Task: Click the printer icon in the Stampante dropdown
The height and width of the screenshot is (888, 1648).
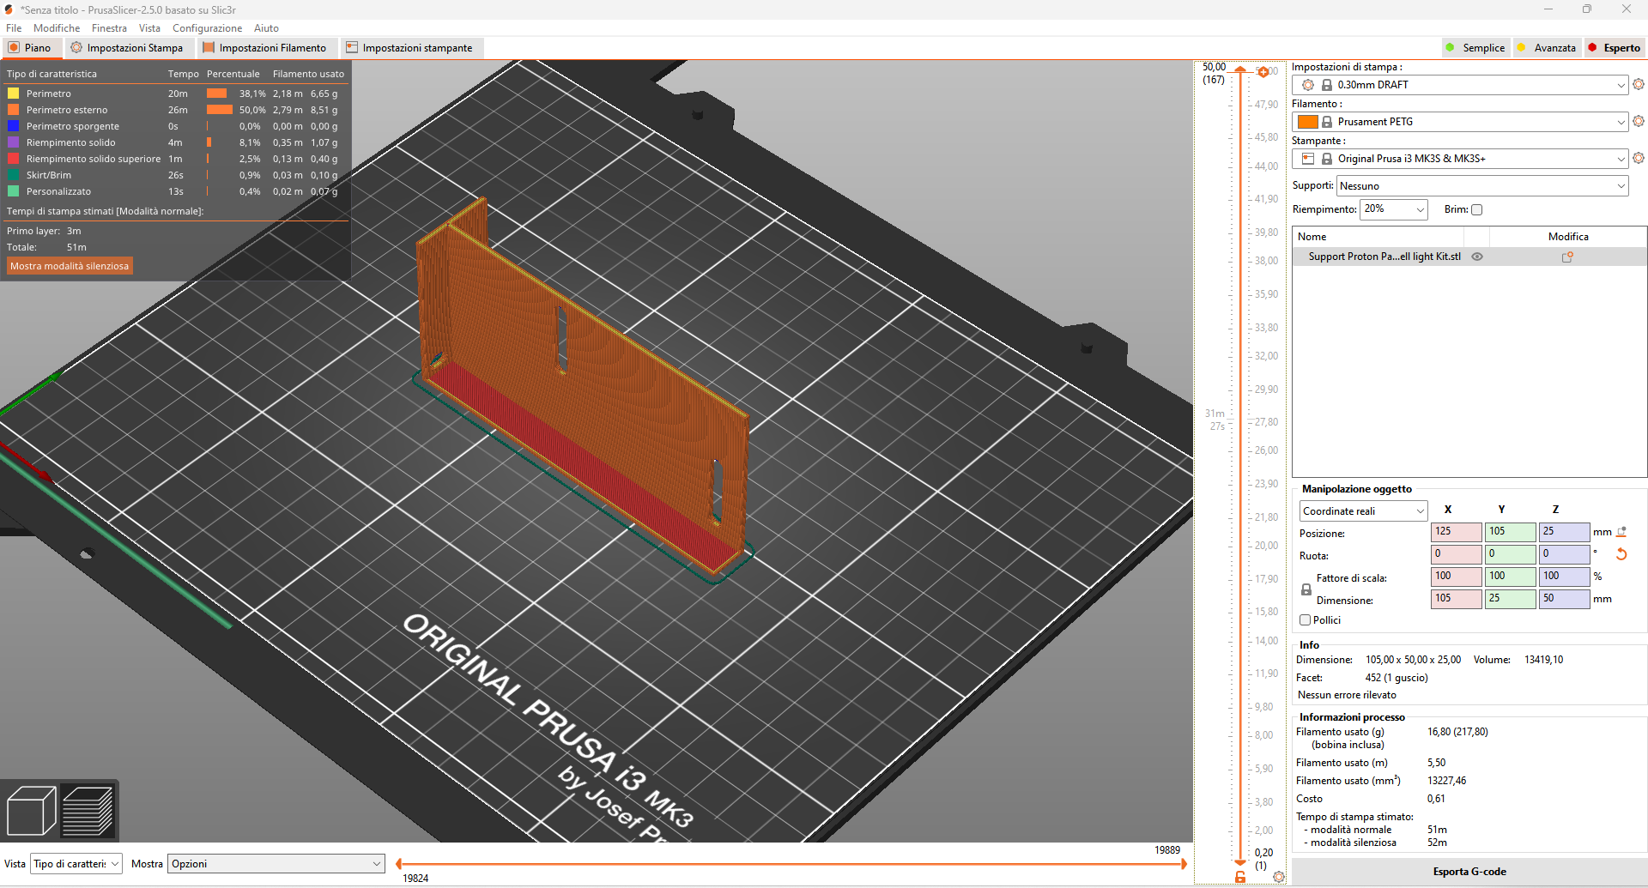Action: coord(1308,159)
